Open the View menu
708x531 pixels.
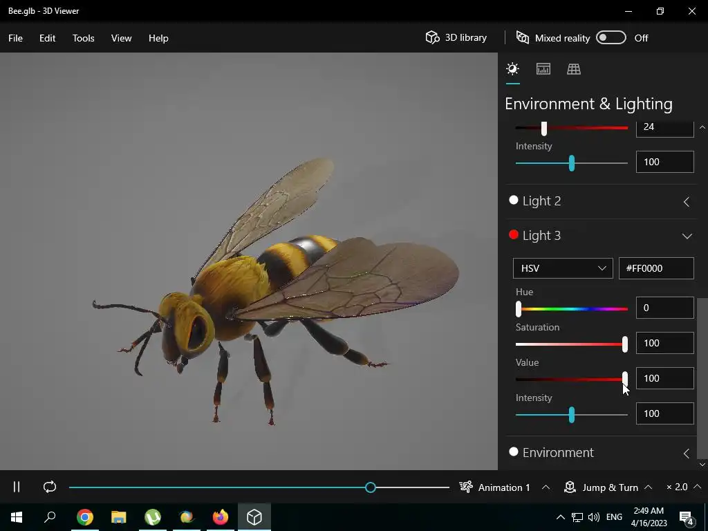[121, 38]
